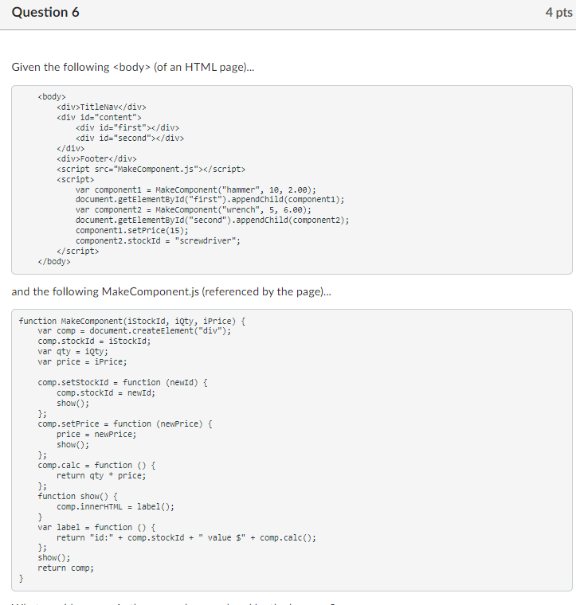
Task: Click 'comp.setStockId = function (newId)' line
Action: click(123, 382)
